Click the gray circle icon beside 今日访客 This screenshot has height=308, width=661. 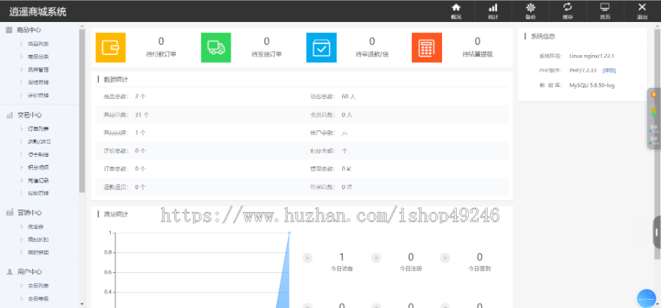point(307,258)
